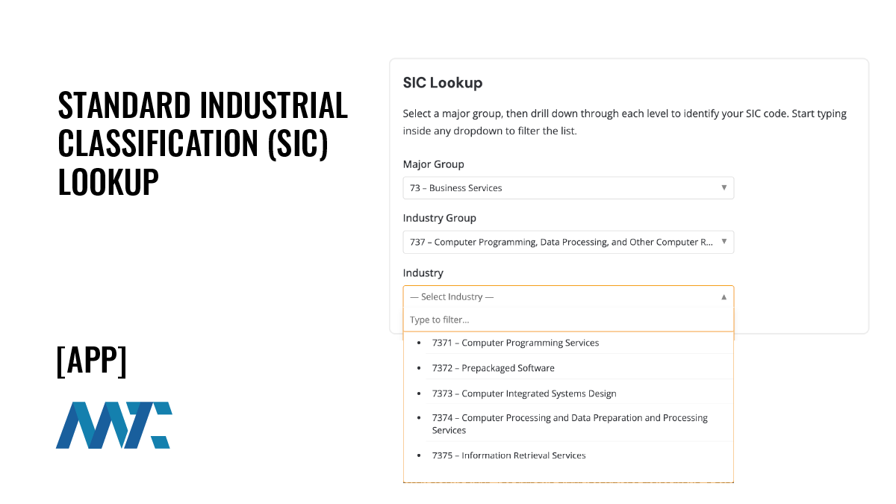Click the Major Group dropdown arrow icon
This screenshot has width=896, height=504.
724,188
